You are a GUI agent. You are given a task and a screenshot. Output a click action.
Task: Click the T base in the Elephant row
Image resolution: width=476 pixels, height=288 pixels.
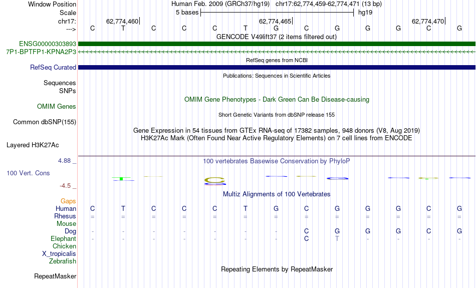337,239
